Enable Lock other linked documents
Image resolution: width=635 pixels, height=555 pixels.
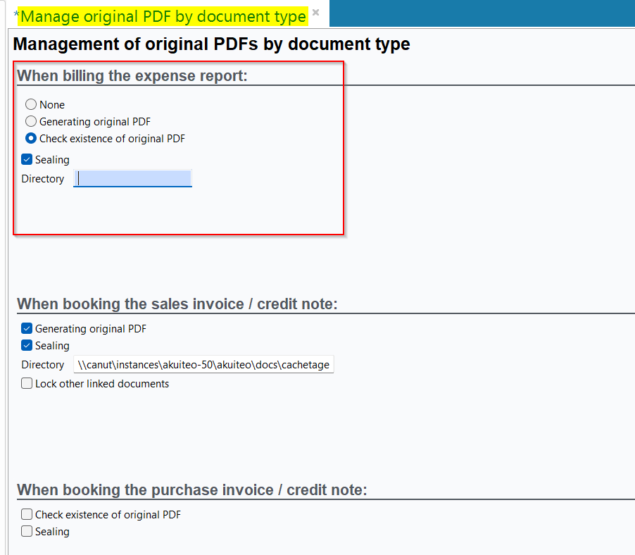coord(27,384)
